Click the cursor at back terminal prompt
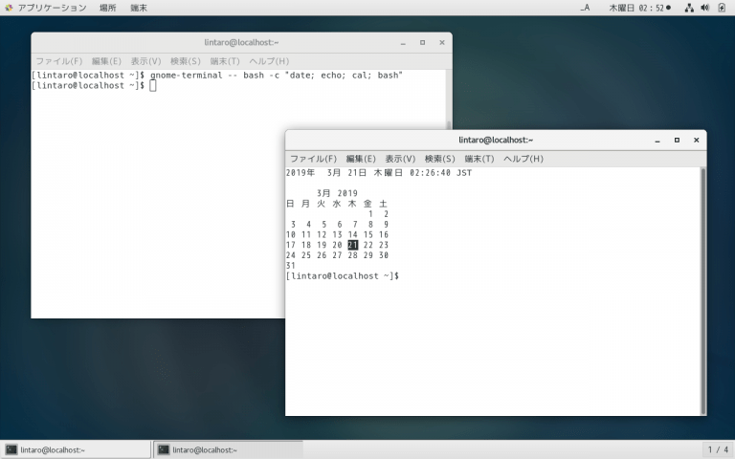 [x=153, y=86]
